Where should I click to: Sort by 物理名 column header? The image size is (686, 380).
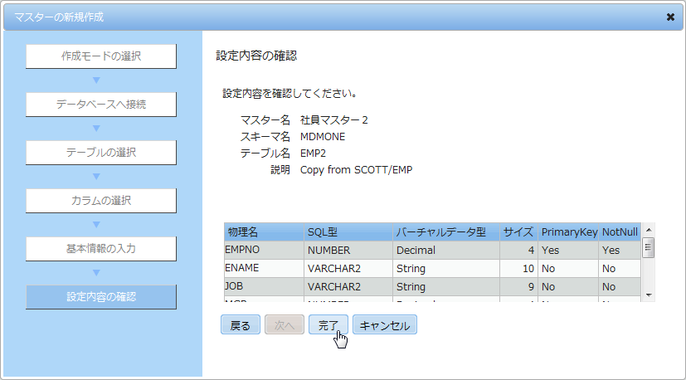click(264, 232)
